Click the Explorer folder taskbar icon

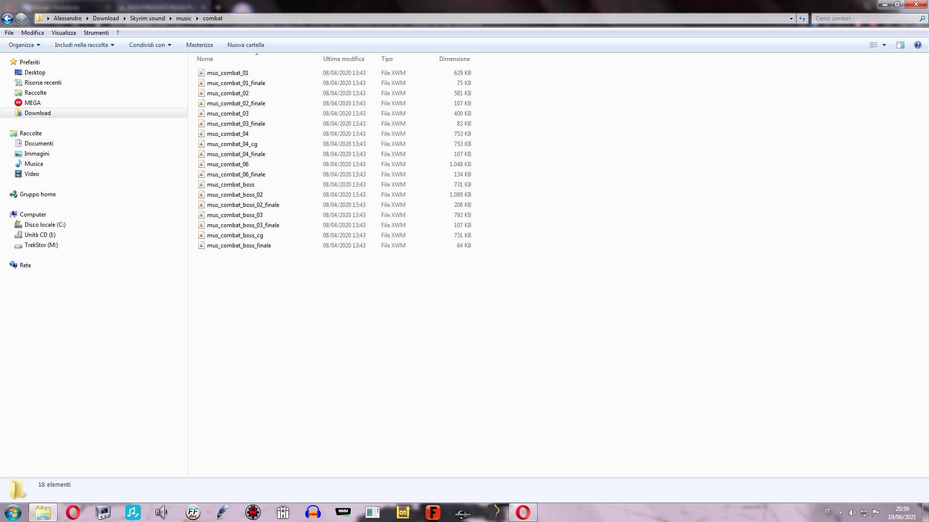pyautogui.click(x=43, y=512)
